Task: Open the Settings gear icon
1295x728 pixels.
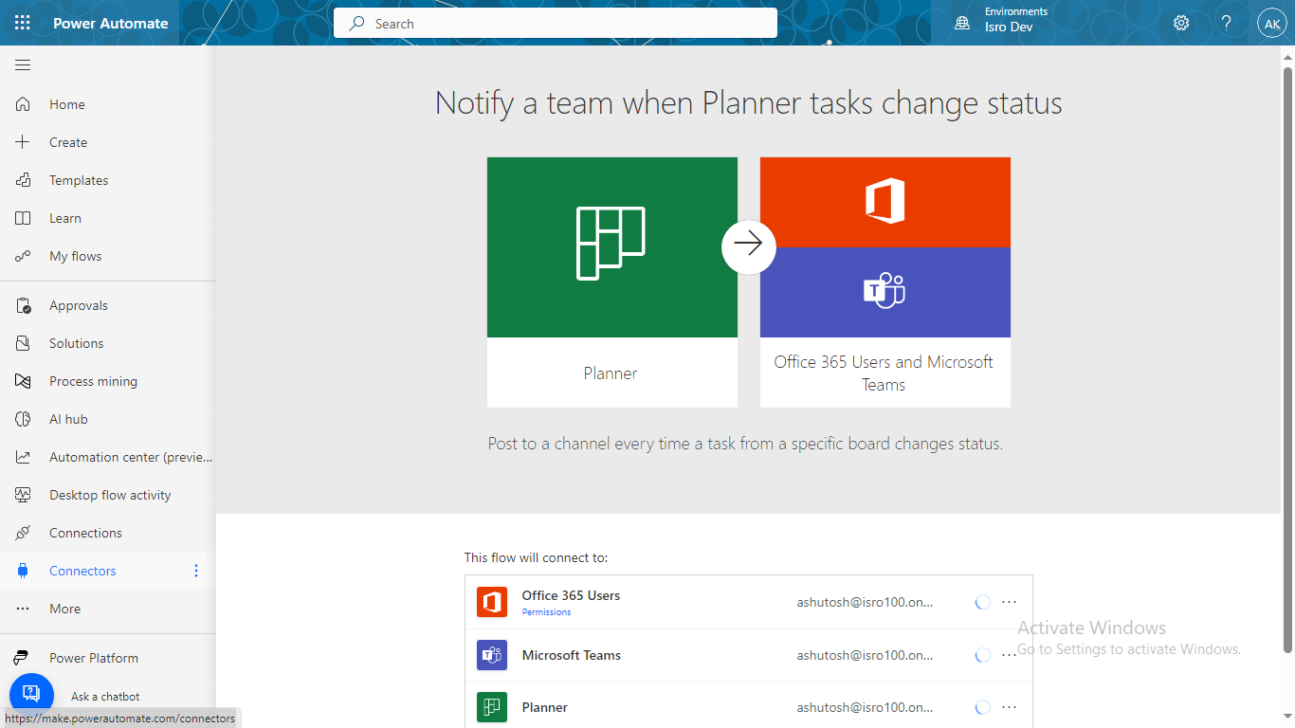Action: click(1181, 23)
